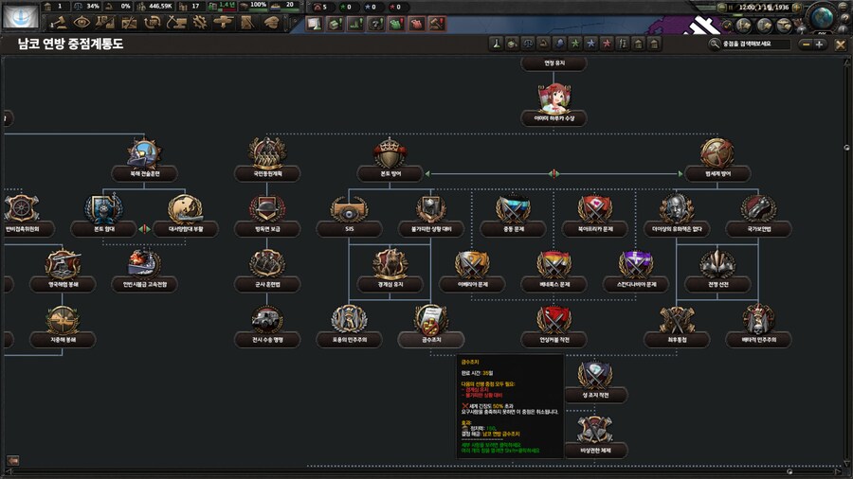
Task: Select the 범세계 방어 focus
Action: (x=717, y=159)
